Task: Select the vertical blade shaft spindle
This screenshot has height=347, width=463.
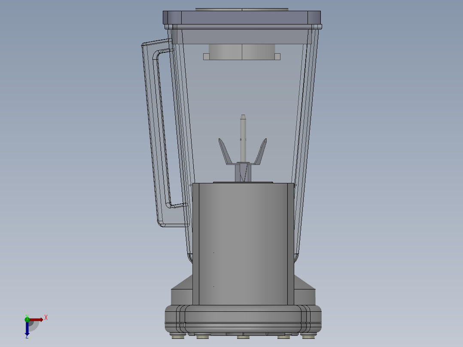Action: point(243,138)
